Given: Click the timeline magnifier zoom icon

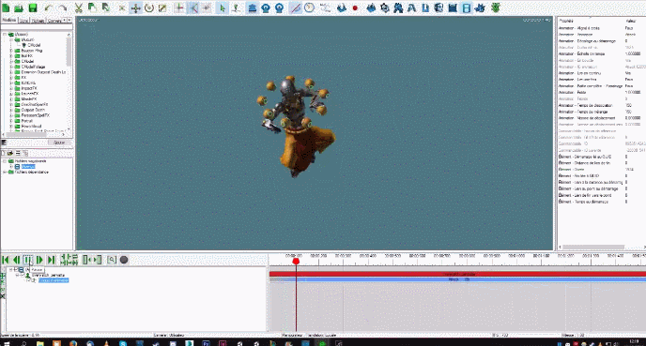Looking at the screenshot, I should coord(111,260).
